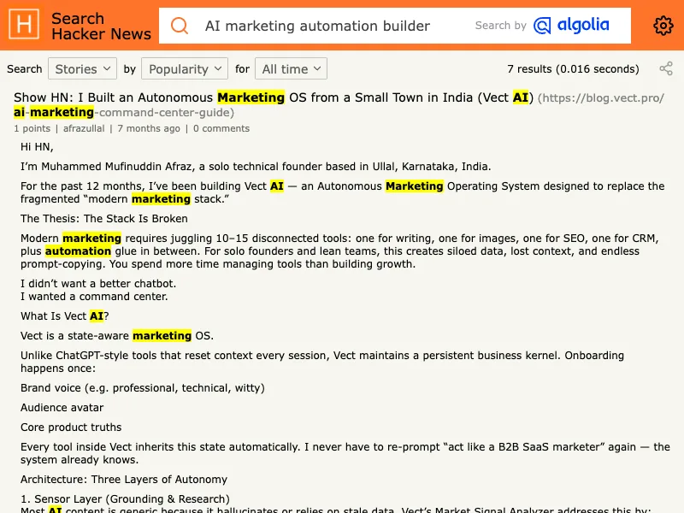Open author afrazullal's profile
Screen dimensions: 684x513
84,128
